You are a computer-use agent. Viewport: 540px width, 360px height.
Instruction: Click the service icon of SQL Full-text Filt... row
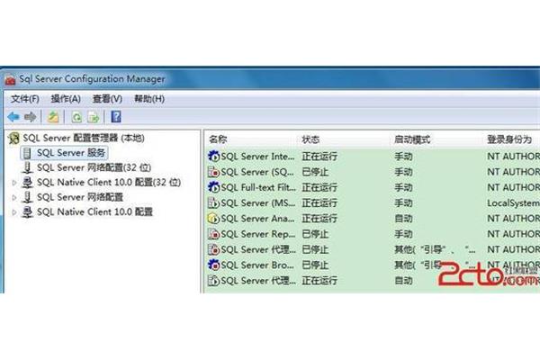[213, 187]
